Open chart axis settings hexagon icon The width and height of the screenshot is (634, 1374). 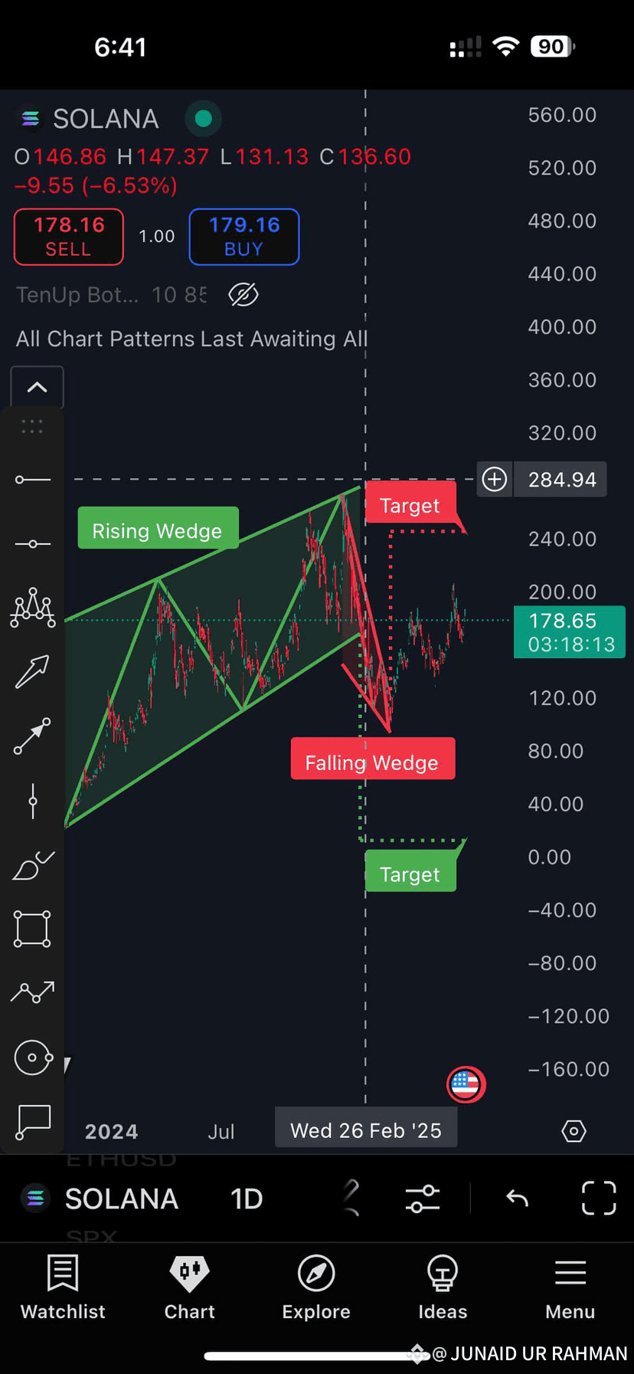coord(574,1131)
